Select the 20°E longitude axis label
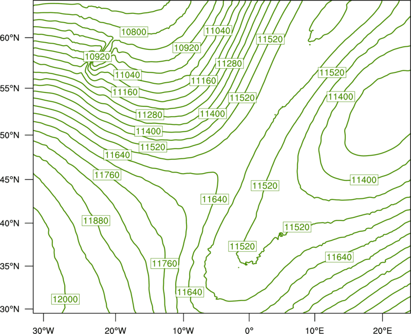The width and height of the screenshot is (411, 334). 382,330
